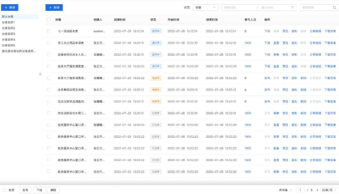The width and height of the screenshot is (339, 194).
Task: Click 下线 for 员工办公用品申请表 row
Action: click(x=267, y=43)
